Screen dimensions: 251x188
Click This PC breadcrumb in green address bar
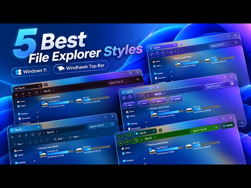[x=148, y=138]
